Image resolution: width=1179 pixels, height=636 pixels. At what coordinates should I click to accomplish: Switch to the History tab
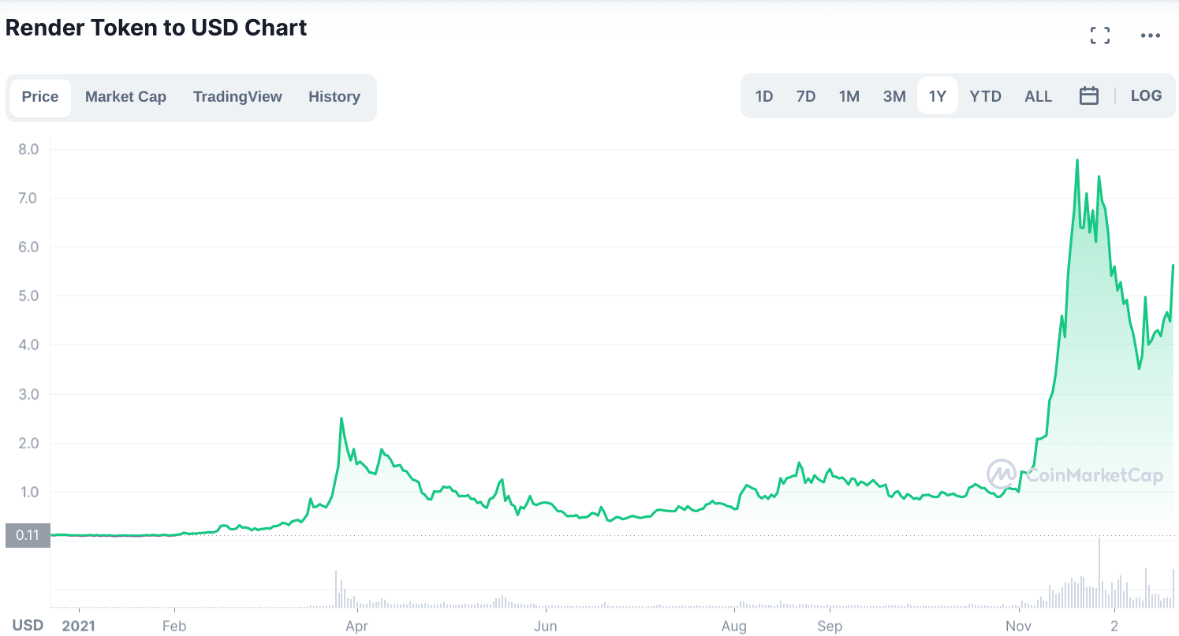[334, 97]
